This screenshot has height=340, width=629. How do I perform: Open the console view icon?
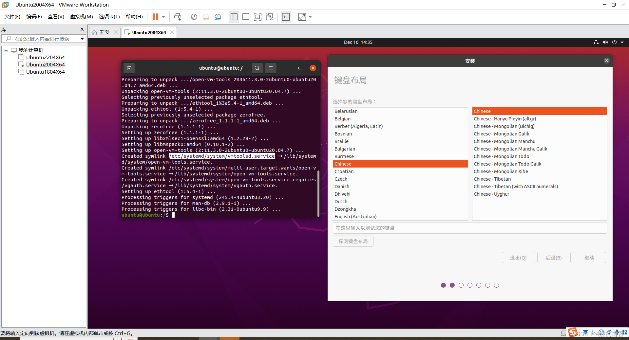286,17
